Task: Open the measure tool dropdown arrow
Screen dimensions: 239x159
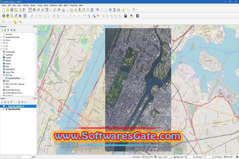Action: click(x=121, y=10)
